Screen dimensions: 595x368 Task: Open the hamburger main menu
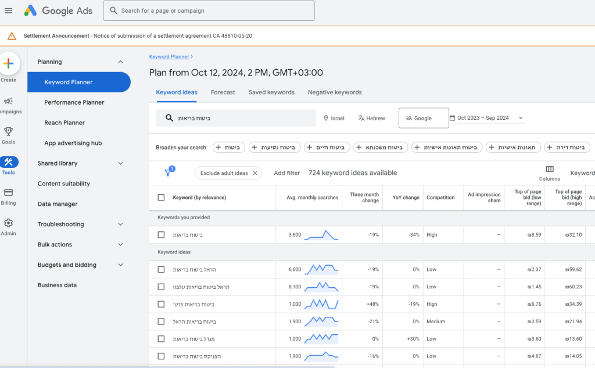click(8, 10)
